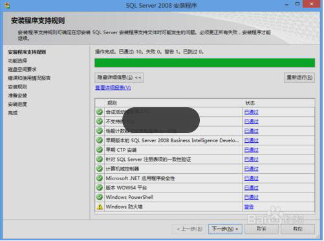
Task: Select 安装进度 step in sidebar
Action: tap(17, 104)
